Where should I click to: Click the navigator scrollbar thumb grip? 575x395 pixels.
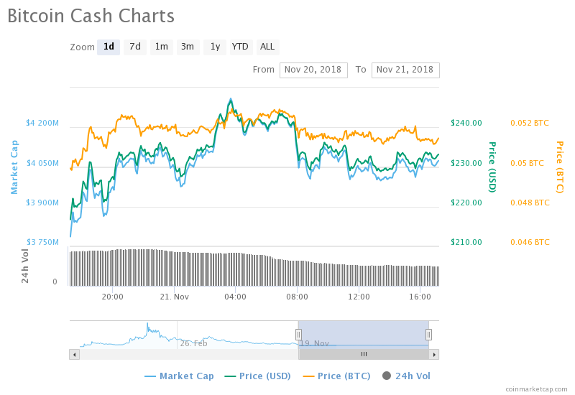point(364,354)
